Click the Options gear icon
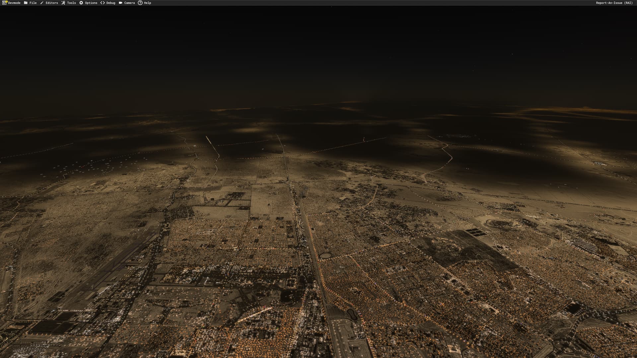Image resolution: width=637 pixels, height=358 pixels. 81,3
